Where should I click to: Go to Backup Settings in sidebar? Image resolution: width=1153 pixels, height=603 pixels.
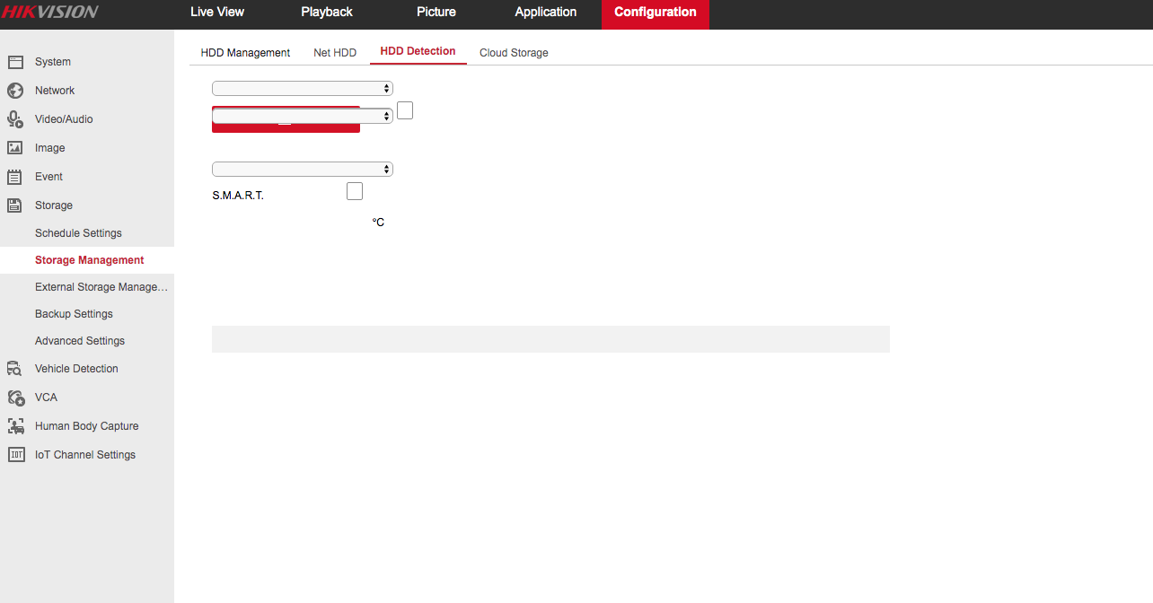[x=74, y=314]
